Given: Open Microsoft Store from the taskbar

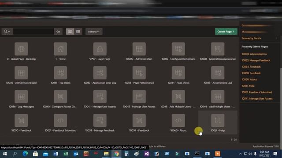Looking at the screenshot, I should [35, 154].
